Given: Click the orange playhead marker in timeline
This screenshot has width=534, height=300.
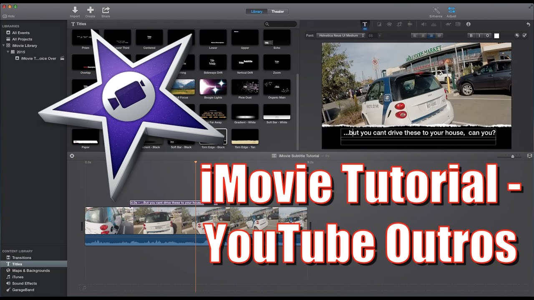Looking at the screenshot, I should click(195, 162).
